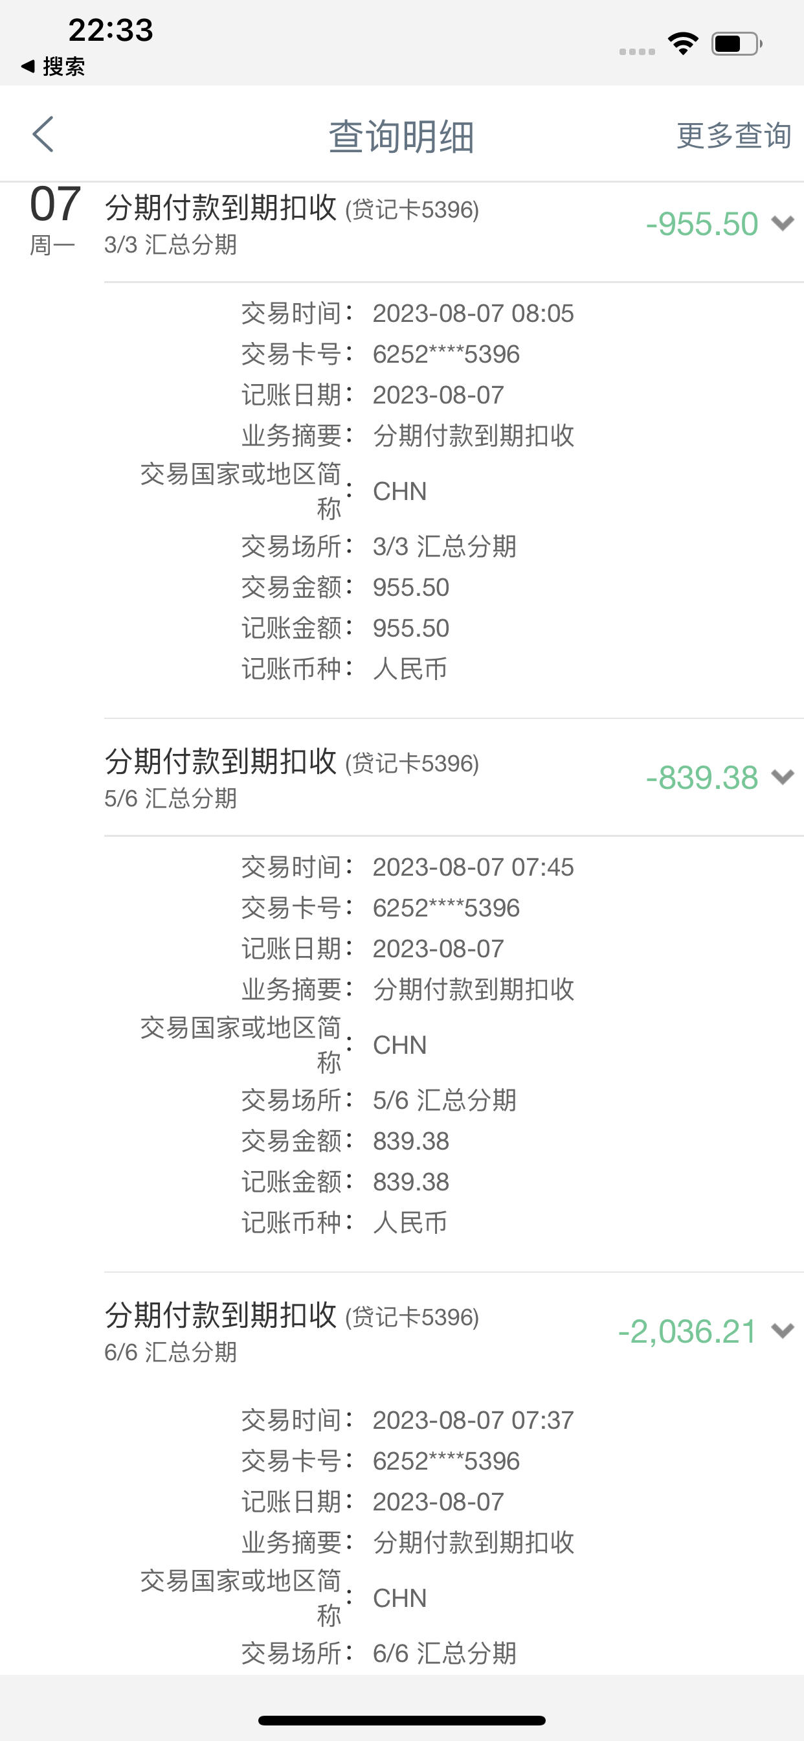Tap the battery indicator icon

pos(737,44)
